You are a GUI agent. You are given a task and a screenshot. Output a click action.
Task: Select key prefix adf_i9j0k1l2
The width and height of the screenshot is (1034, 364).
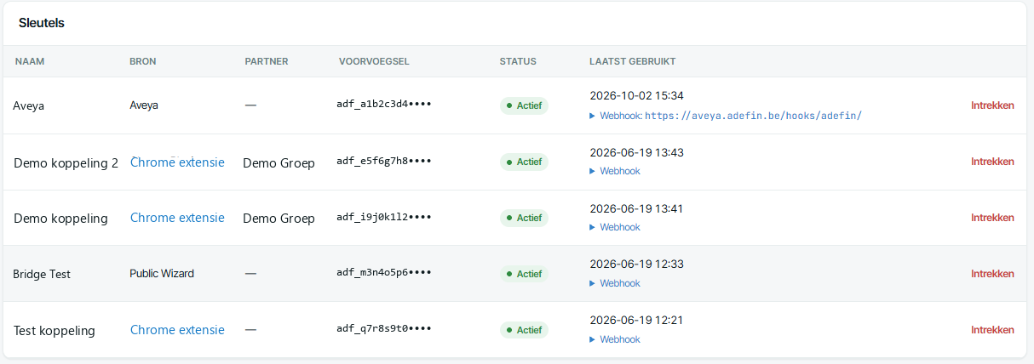(x=384, y=218)
